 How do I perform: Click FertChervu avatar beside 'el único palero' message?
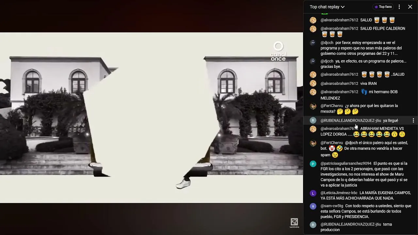[313, 143]
